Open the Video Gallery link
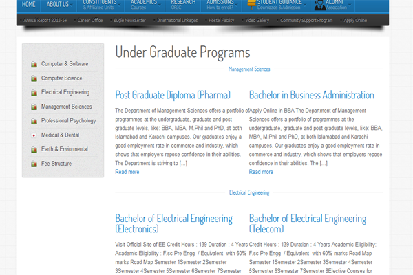This screenshot has width=413, height=275. pos(257,20)
